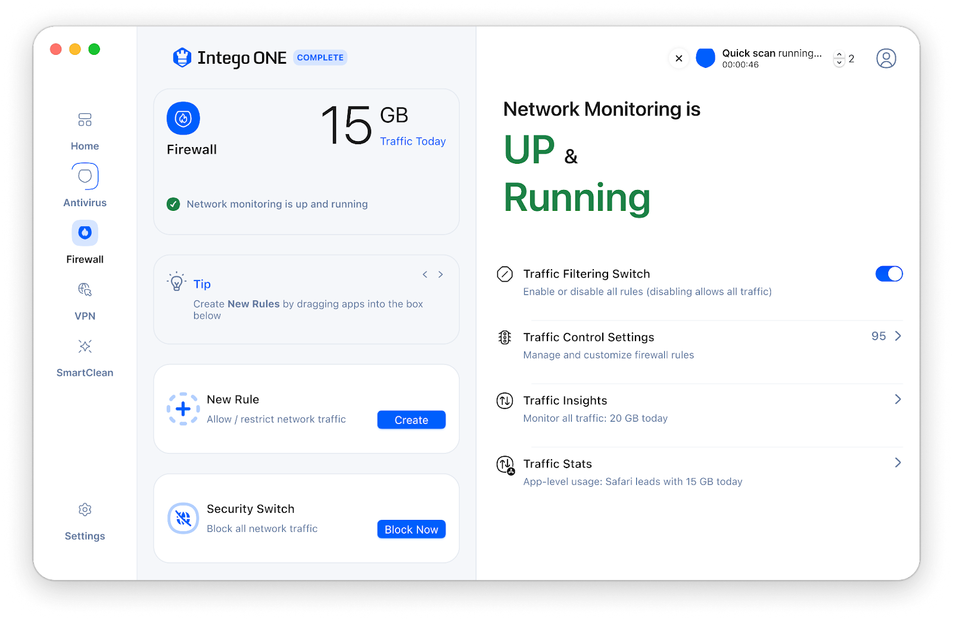Open the Traffic Insights row title
This screenshot has width=953, height=620.
[x=565, y=401]
